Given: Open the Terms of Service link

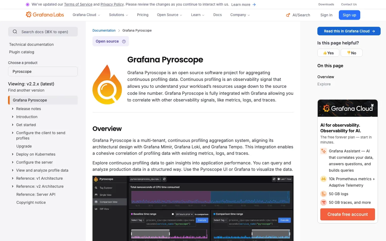Looking at the screenshot, I should (78, 4).
